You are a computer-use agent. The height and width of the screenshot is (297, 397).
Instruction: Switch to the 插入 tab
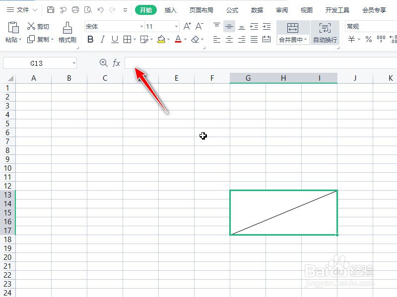(170, 10)
